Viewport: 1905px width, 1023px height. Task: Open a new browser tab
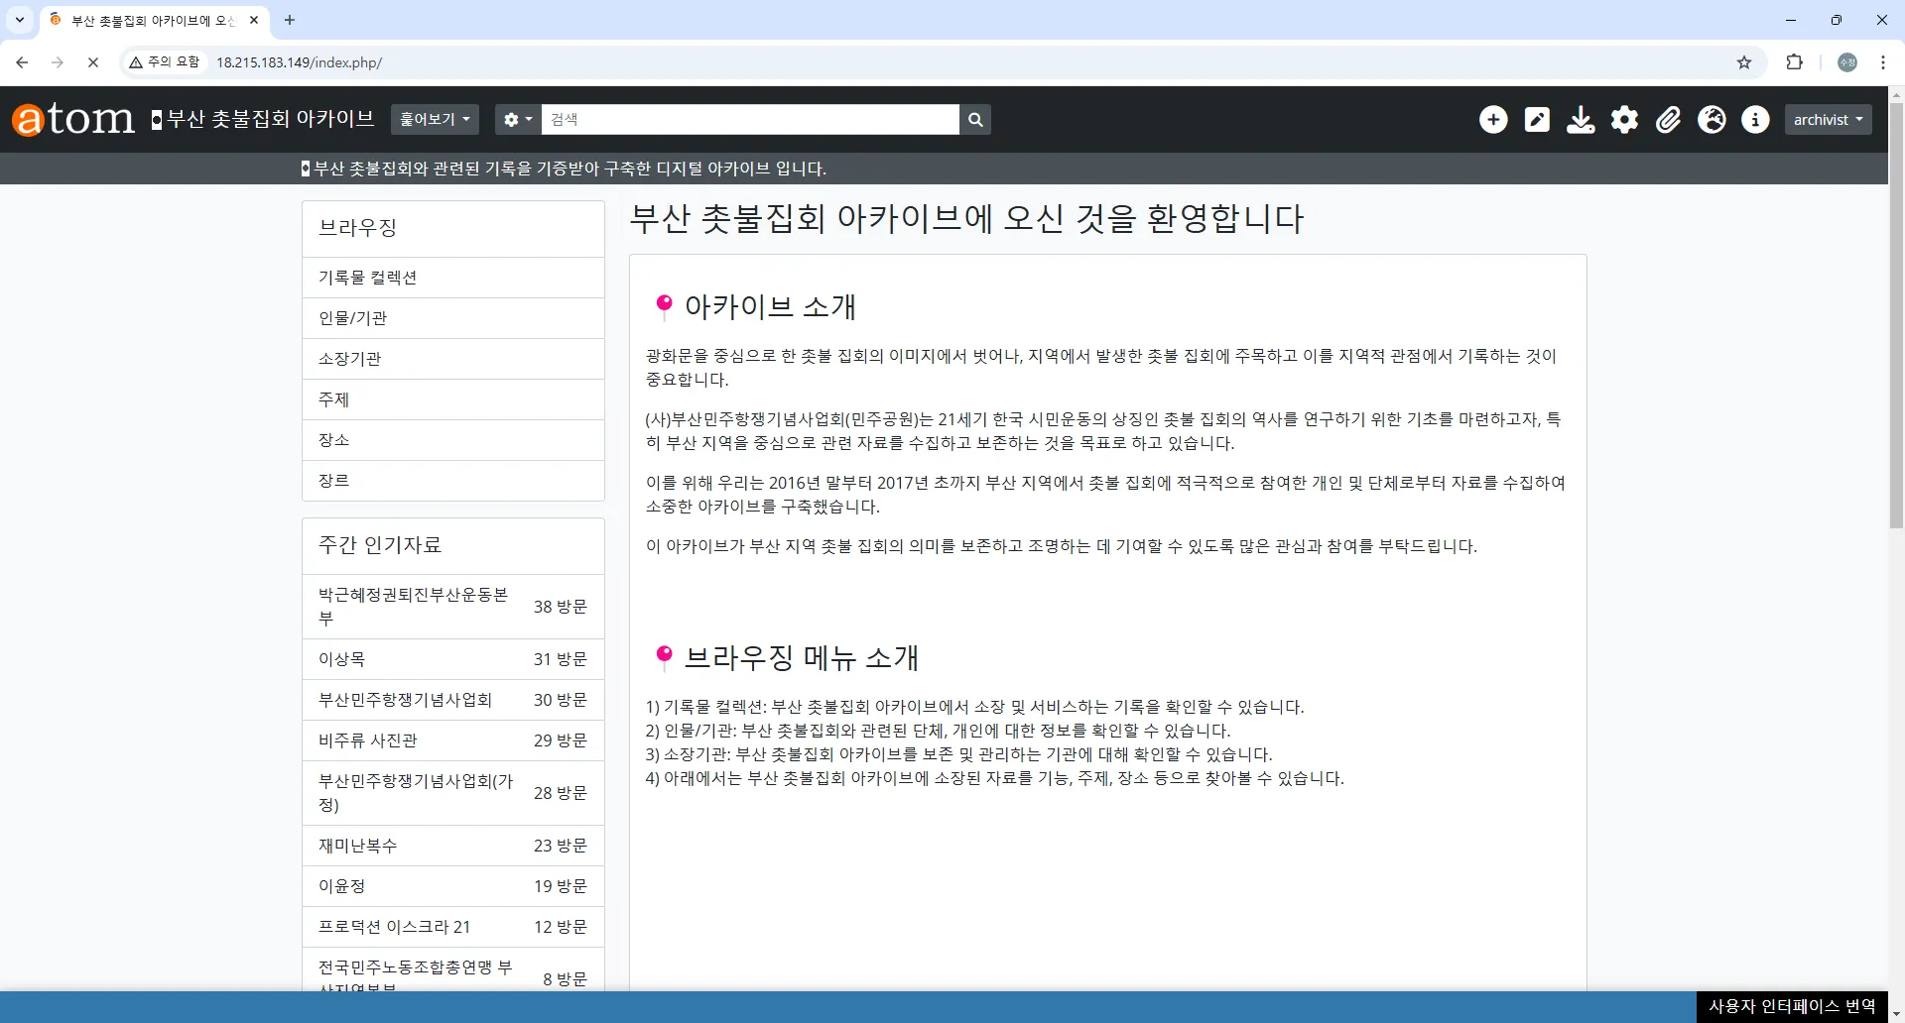tap(290, 20)
